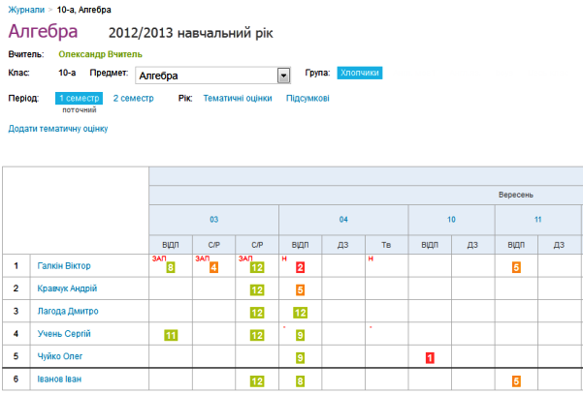The width and height of the screenshot is (583, 394).
Task: Click date 10 column header
Action: (451, 220)
